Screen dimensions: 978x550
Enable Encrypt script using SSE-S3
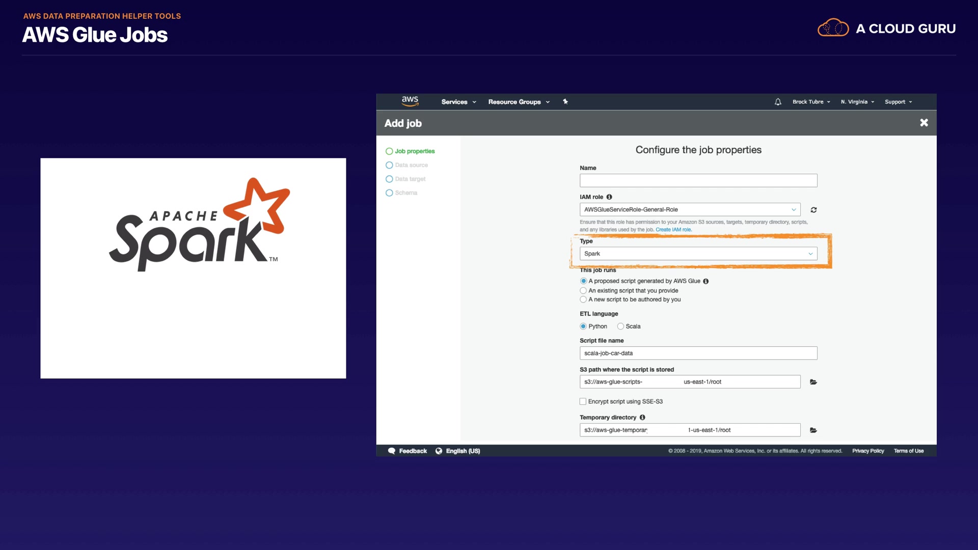coord(583,402)
